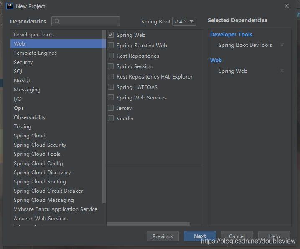
Task: Select the Messaging category
Action: [x=56, y=90]
